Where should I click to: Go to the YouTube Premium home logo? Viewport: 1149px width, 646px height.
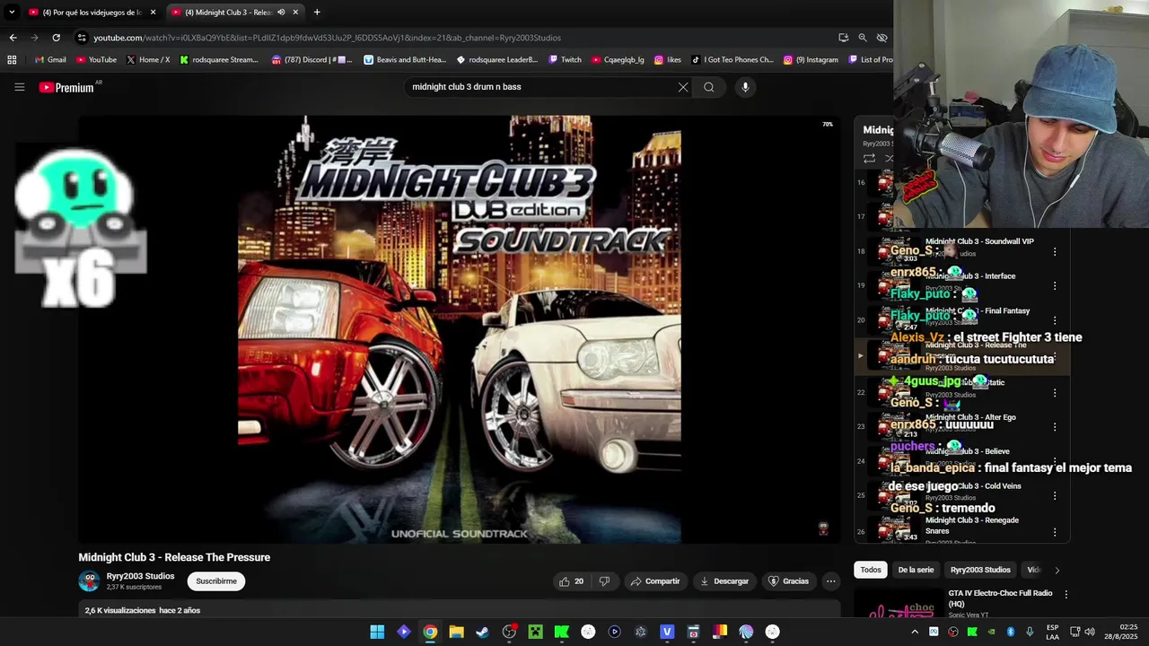66,87
